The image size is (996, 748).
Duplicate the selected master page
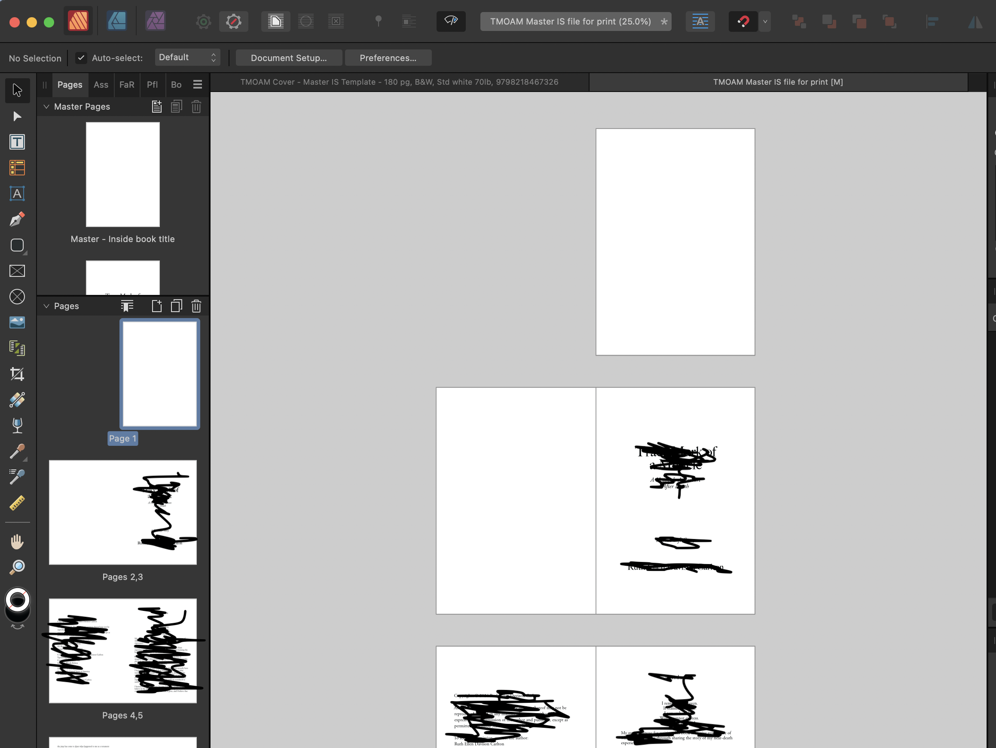[177, 107]
